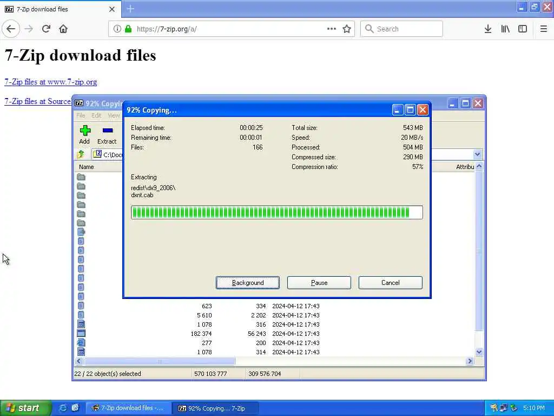Go to Firefox home page
The width and height of the screenshot is (554, 416).
(x=63, y=29)
